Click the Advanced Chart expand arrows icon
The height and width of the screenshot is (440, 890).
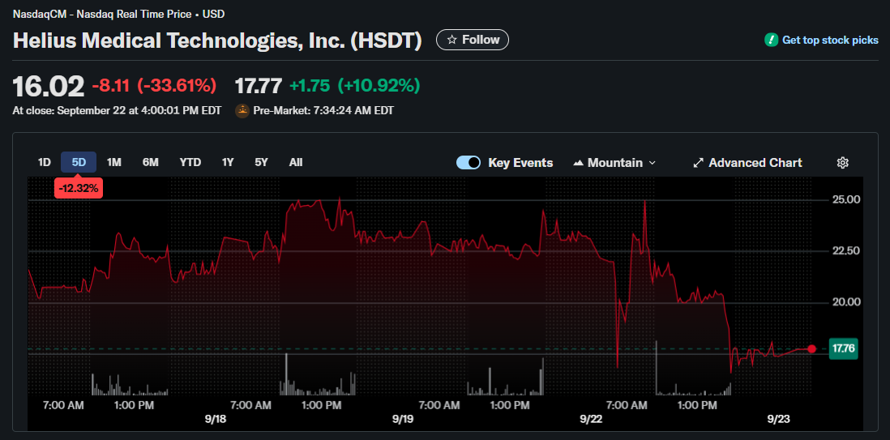coord(698,163)
